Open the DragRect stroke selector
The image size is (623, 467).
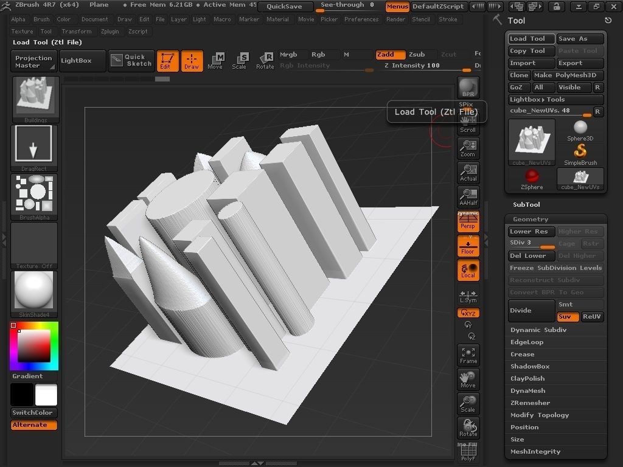coord(34,148)
